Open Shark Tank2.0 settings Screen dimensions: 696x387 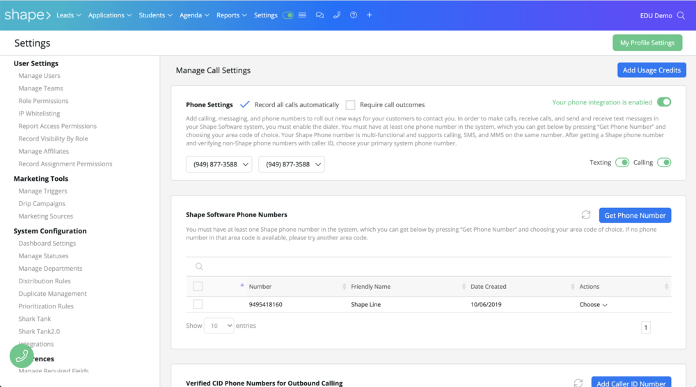click(38, 331)
